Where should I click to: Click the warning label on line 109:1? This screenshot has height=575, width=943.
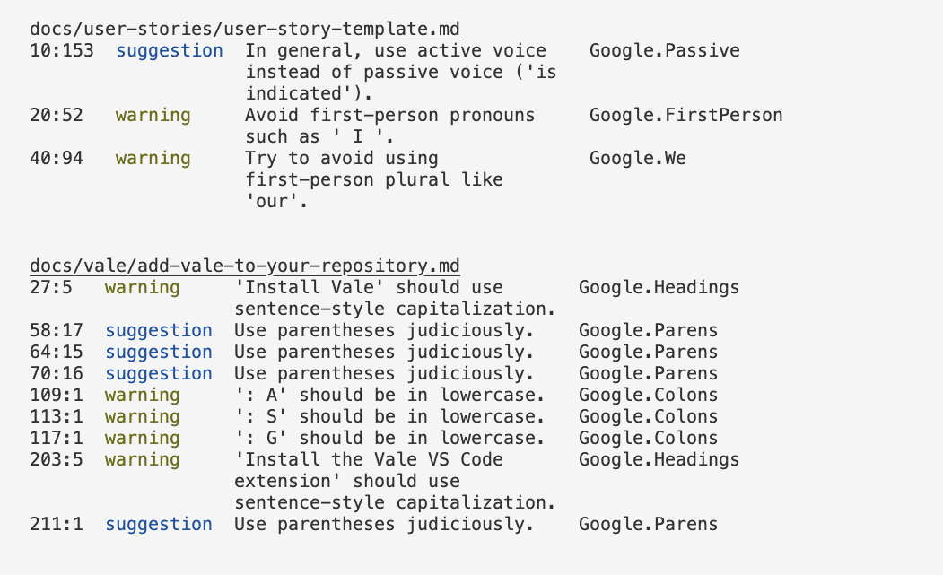[142, 396]
